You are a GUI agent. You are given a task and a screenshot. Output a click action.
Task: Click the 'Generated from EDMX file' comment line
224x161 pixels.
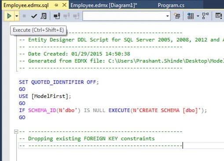121,61
